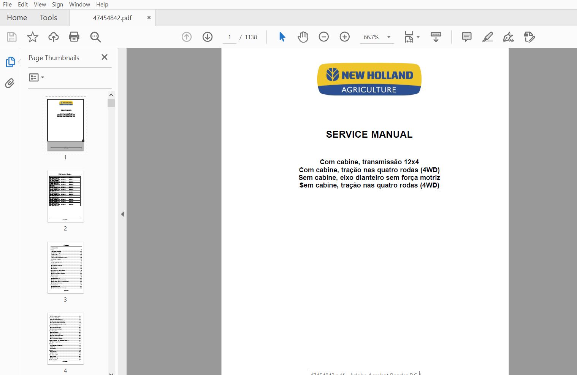Click the Fit page width icon
577x375 pixels.
pyautogui.click(x=409, y=37)
